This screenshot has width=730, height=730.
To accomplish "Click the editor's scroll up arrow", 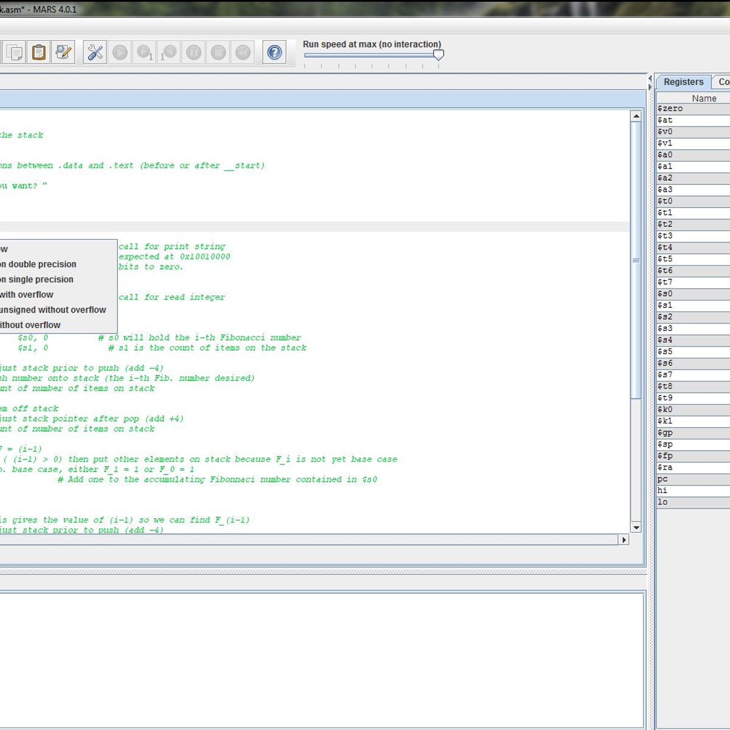I will click(x=636, y=116).
